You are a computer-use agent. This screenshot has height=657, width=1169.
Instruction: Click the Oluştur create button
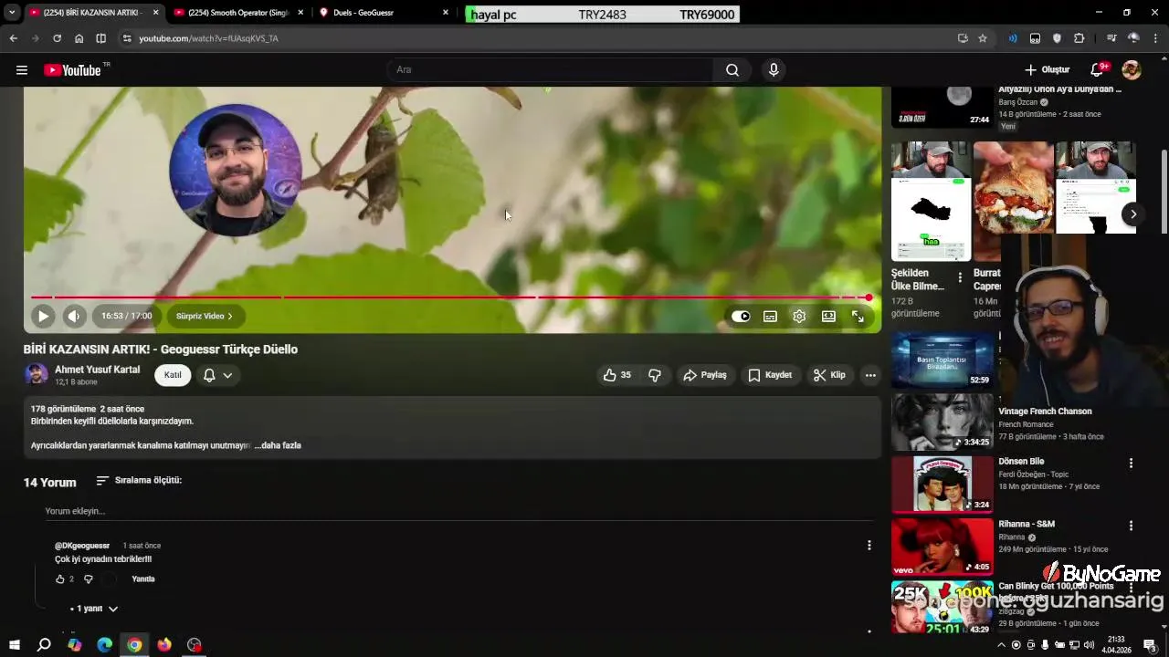tap(1047, 70)
